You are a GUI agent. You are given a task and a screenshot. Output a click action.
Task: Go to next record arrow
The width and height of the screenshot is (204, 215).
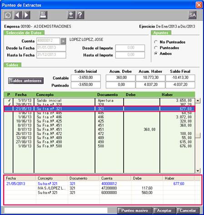(x=26, y=15)
